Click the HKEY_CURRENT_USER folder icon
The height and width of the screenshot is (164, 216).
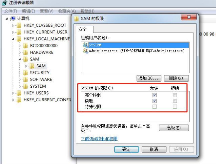coord(19,32)
